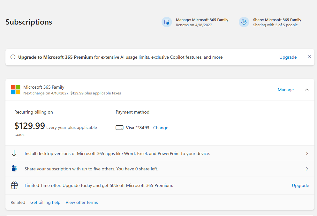The image size is (317, 216).
Task: Click 'Manage: Microsoft 365 Family' header text
Action: click(202, 20)
